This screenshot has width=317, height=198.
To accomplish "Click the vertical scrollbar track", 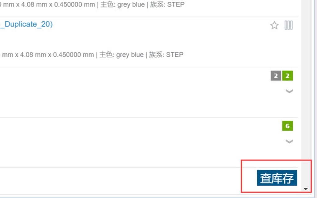I will point(306,93).
